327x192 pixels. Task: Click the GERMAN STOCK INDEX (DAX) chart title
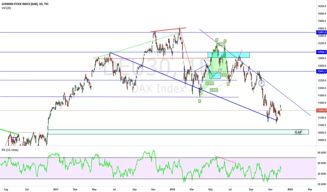tap(25, 4)
